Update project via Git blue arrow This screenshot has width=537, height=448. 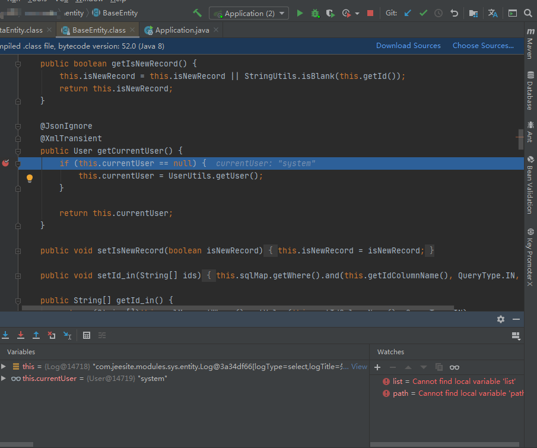click(408, 13)
